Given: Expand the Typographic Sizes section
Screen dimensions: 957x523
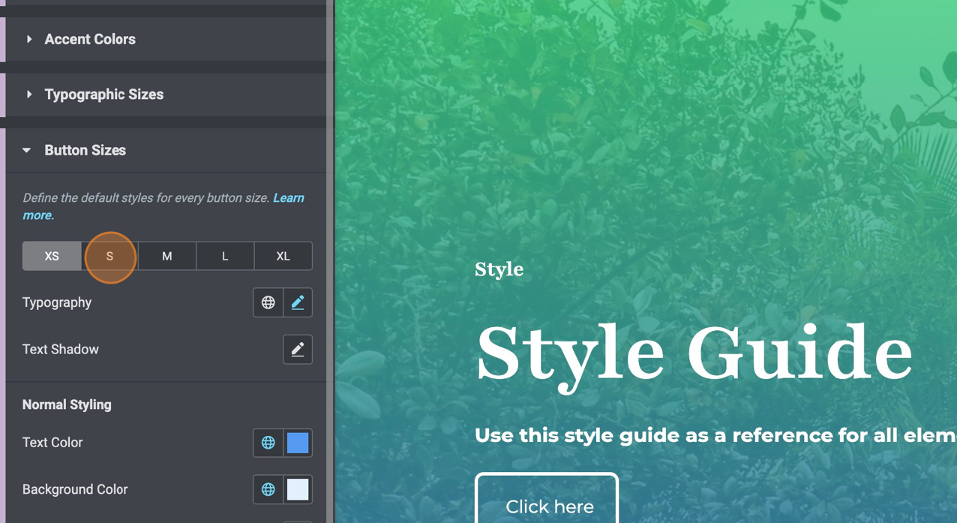Looking at the screenshot, I should 165,95.
